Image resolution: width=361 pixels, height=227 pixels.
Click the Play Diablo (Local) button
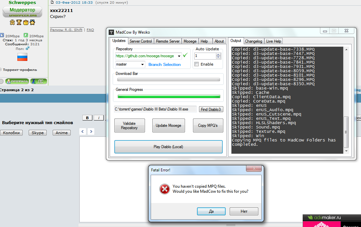(x=168, y=147)
